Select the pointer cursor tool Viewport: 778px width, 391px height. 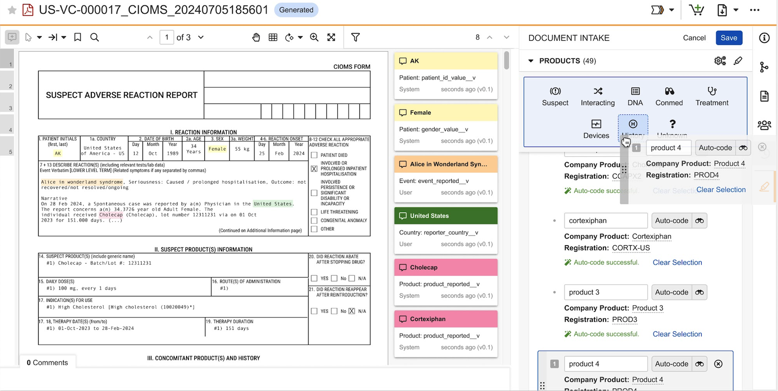pyautogui.click(x=28, y=37)
